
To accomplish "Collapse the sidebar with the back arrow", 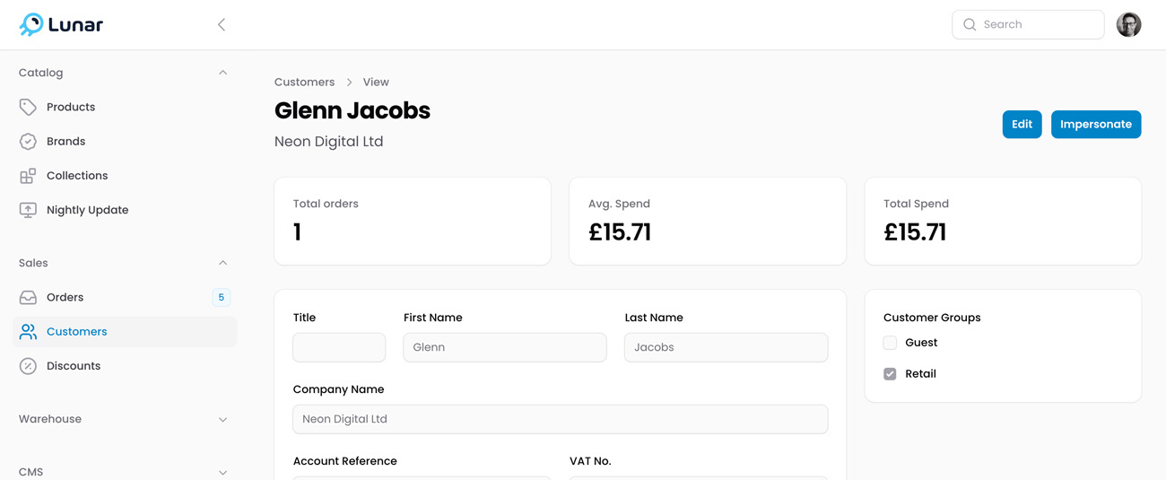I will point(222,24).
